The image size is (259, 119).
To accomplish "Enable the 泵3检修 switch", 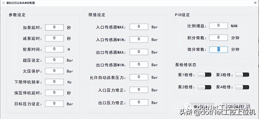I will 242,75.
